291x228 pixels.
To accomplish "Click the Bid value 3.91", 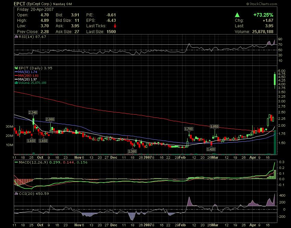I will point(75,15).
